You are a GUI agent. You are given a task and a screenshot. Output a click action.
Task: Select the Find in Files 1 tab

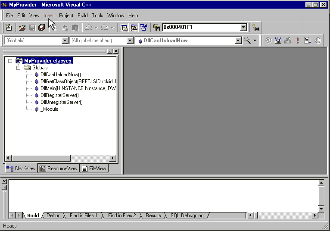tap(83, 215)
